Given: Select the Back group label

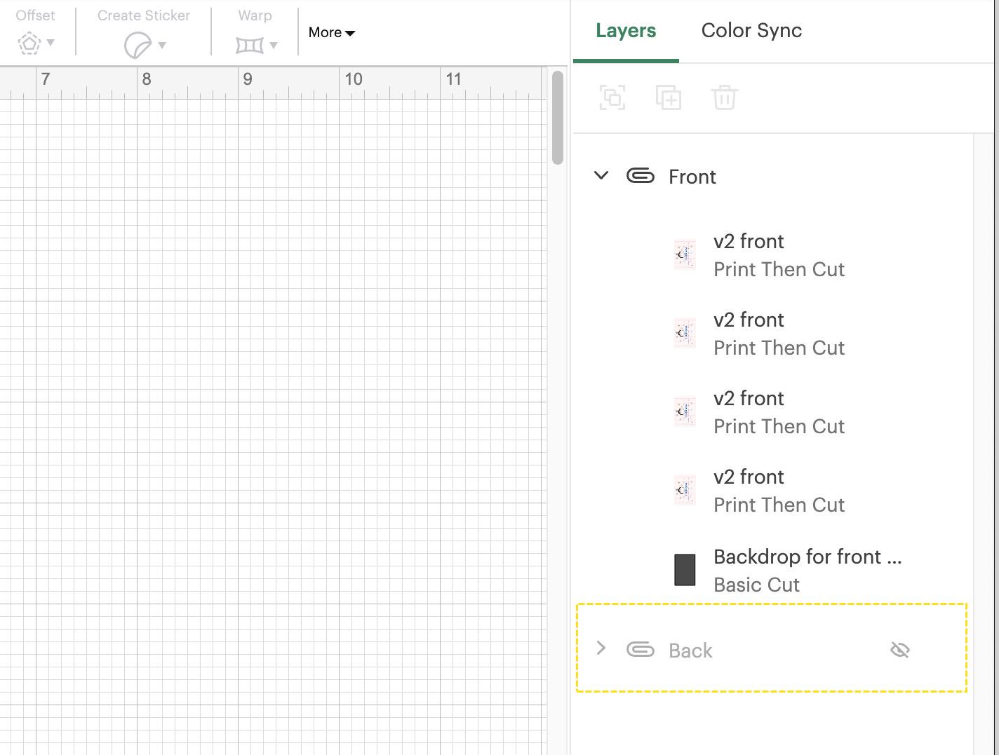Looking at the screenshot, I should click(x=690, y=651).
